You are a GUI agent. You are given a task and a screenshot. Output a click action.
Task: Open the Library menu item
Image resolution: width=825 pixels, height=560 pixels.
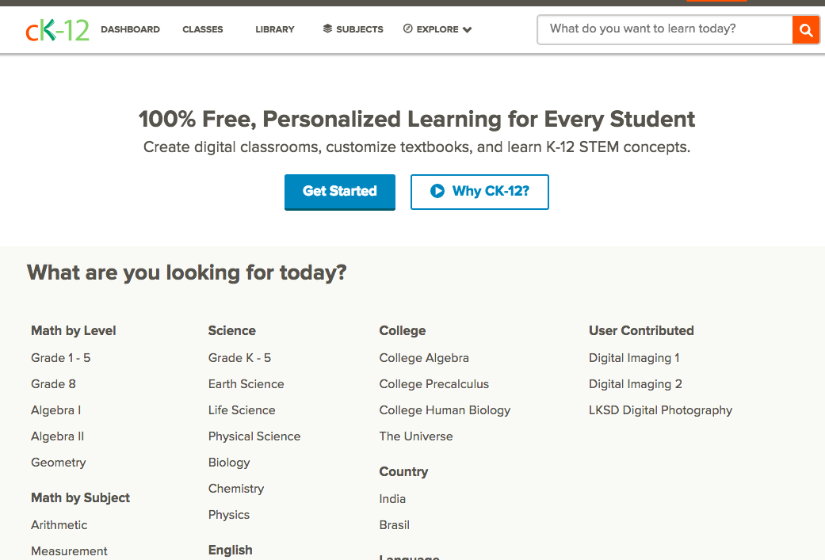[275, 29]
